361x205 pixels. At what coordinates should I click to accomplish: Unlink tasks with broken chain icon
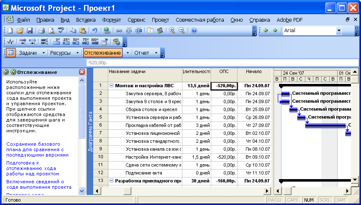click(129, 30)
